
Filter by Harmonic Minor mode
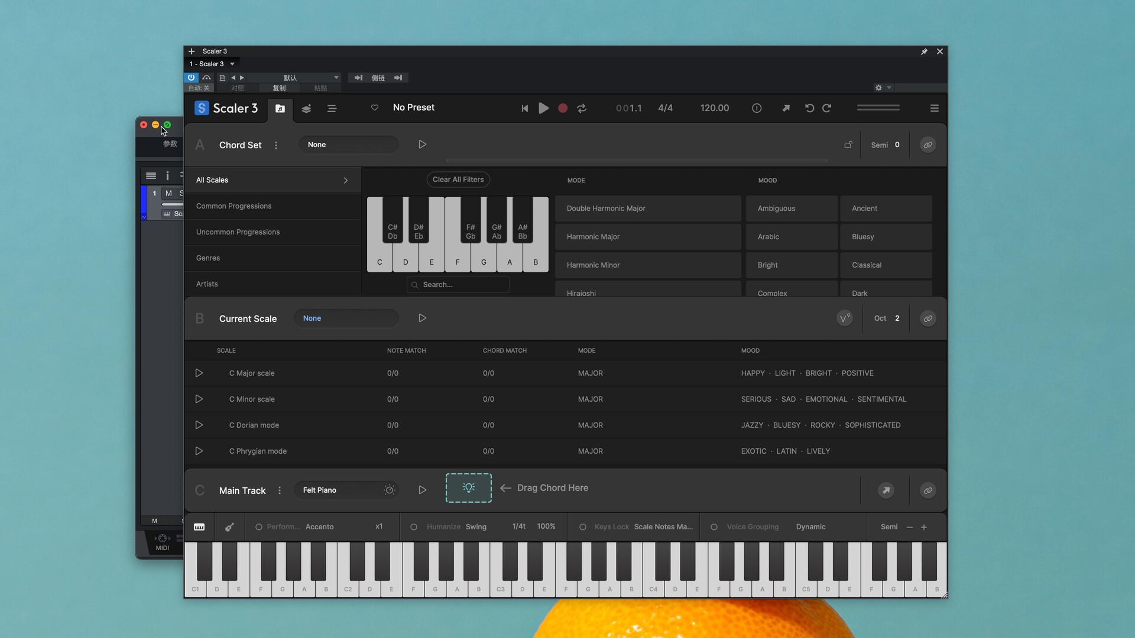click(x=648, y=265)
